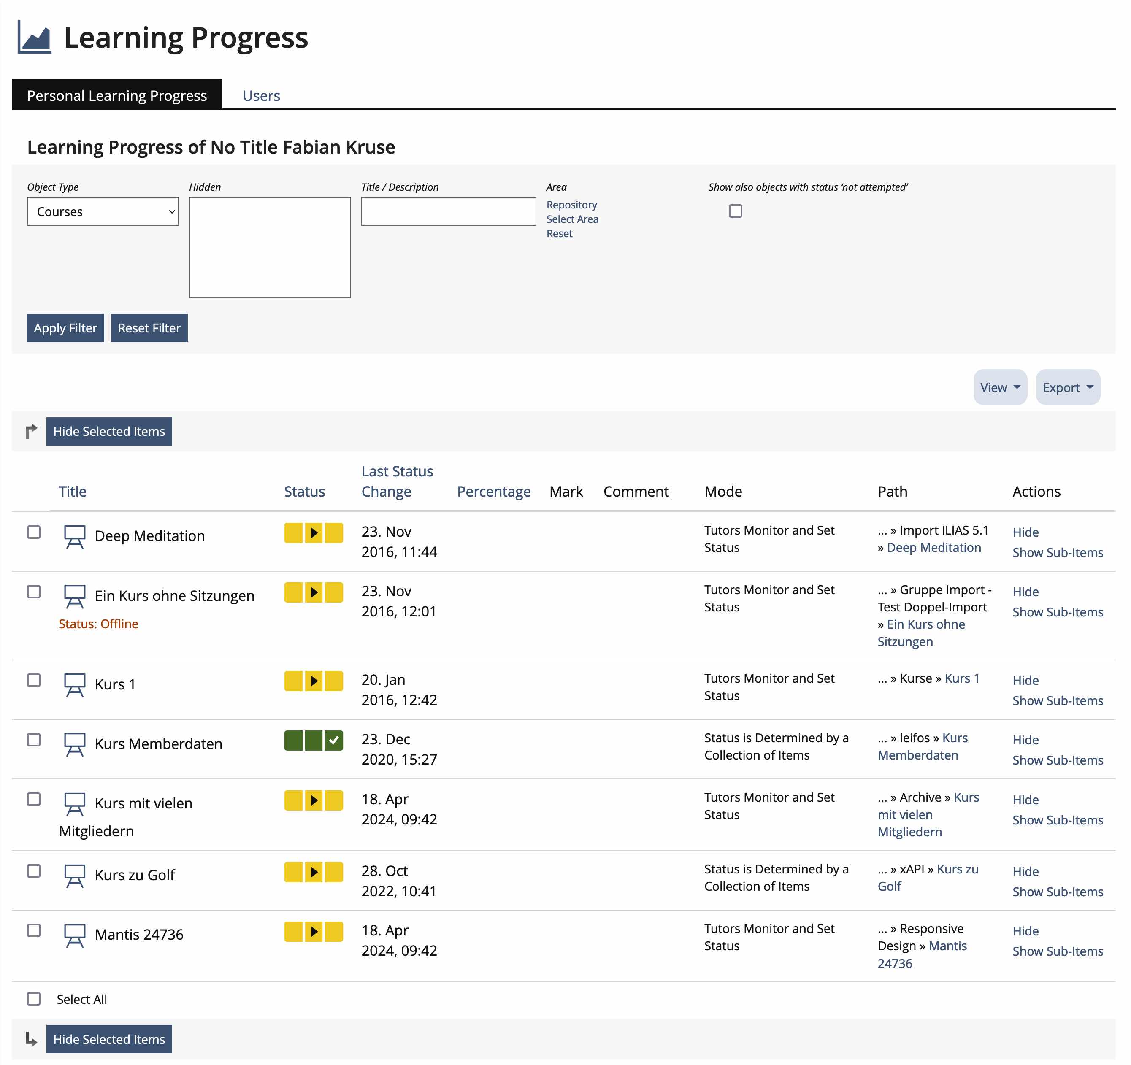The width and height of the screenshot is (1131, 1065).
Task: Sort table by Percentage column
Action: [x=493, y=492]
